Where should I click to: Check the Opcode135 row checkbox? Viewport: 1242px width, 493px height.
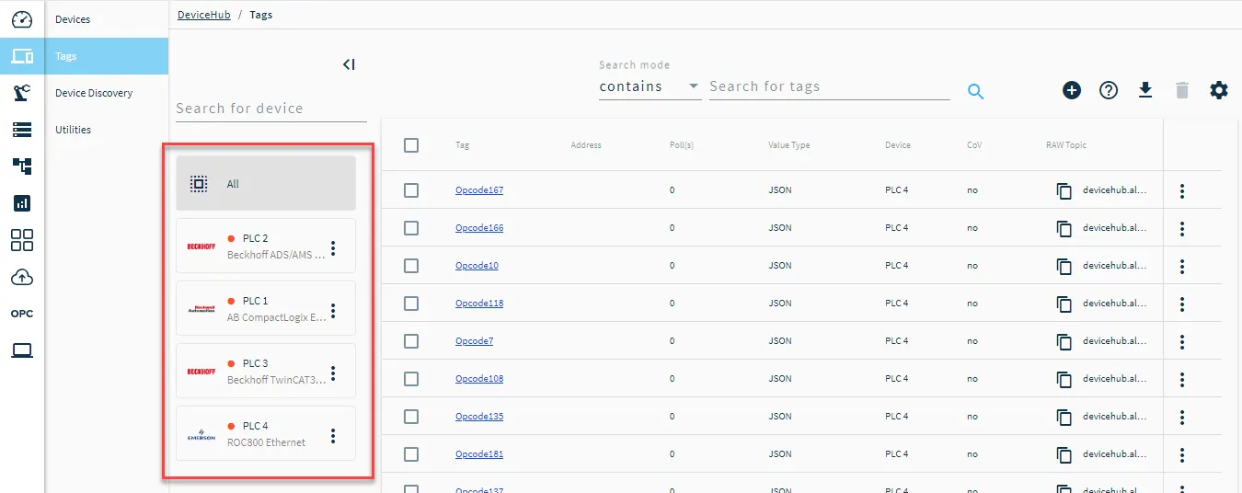coord(411,417)
